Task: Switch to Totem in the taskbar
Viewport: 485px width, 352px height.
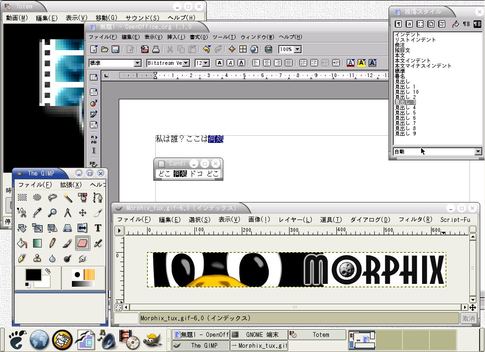Action: 317,334
